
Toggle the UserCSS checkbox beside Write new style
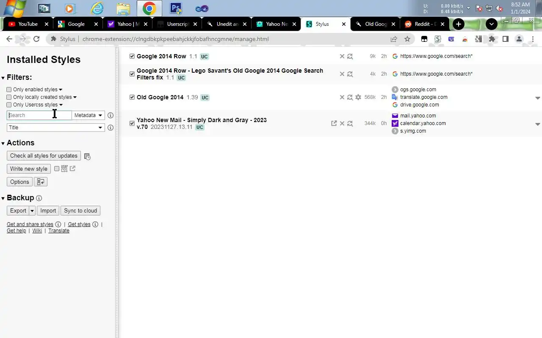pyautogui.click(x=57, y=169)
